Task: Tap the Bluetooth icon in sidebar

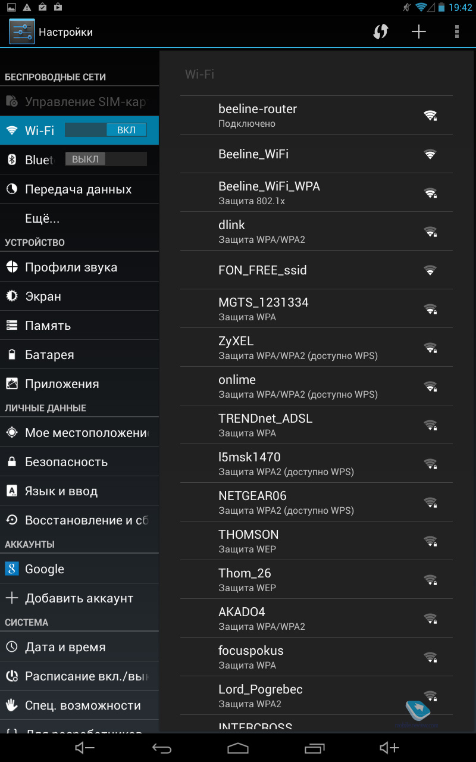Action: pos(12,160)
